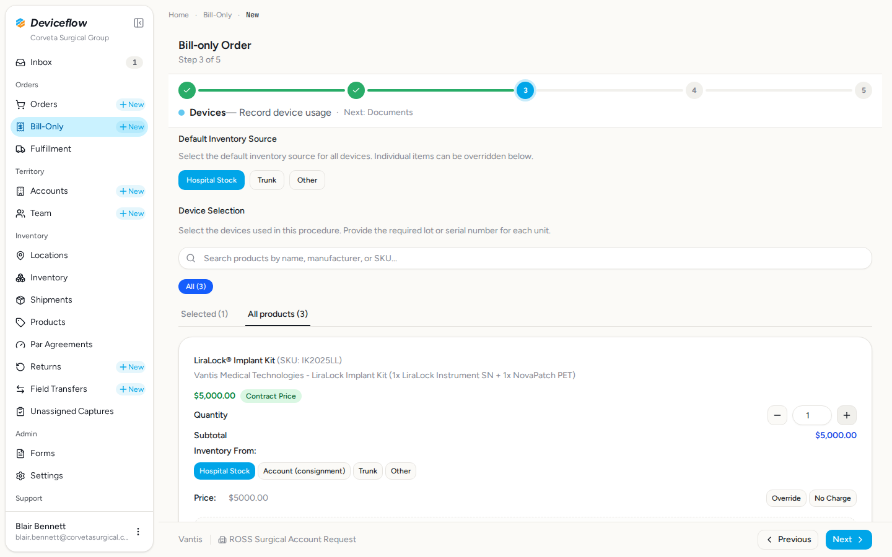This screenshot has width=892, height=557.
Task: Open Returns arrow icon
Action: click(20, 367)
